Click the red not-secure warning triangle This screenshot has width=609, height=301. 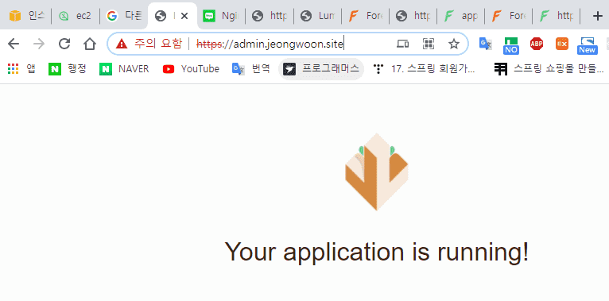[122, 44]
